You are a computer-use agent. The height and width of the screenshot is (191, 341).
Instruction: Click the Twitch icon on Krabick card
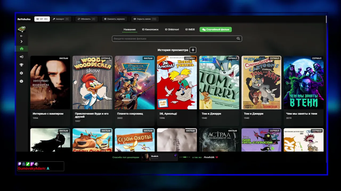(175, 155)
